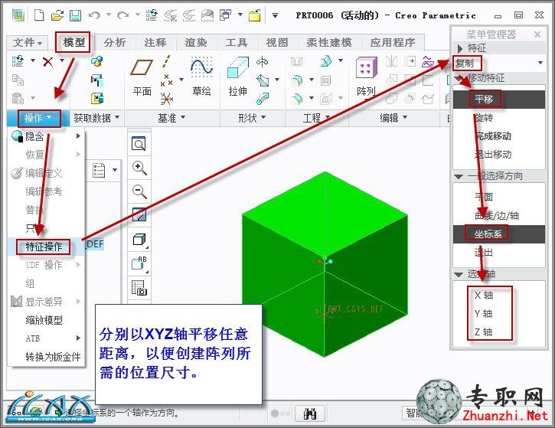Screen dimensions: 555x428
Task: Click 退出移动 in Menu Manager
Action: pyautogui.click(x=498, y=155)
